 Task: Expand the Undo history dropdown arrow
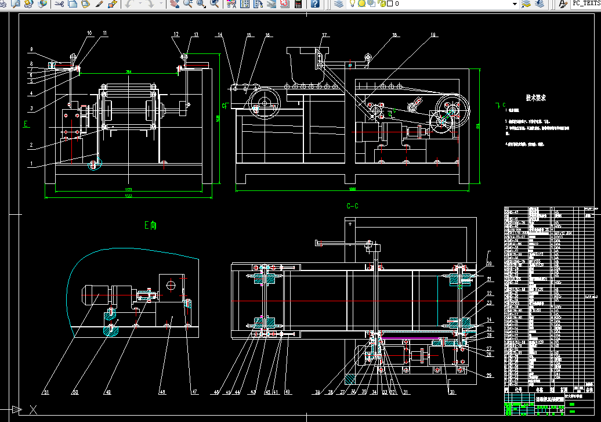[140, 3]
